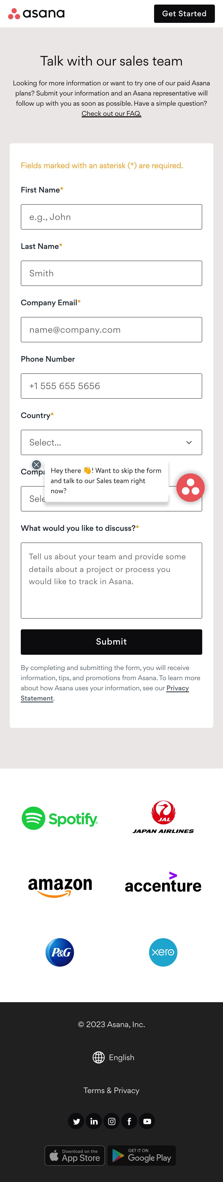The width and height of the screenshot is (223, 1182).
Task: Open Asana's Twitter page icon
Action: (x=76, y=1121)
